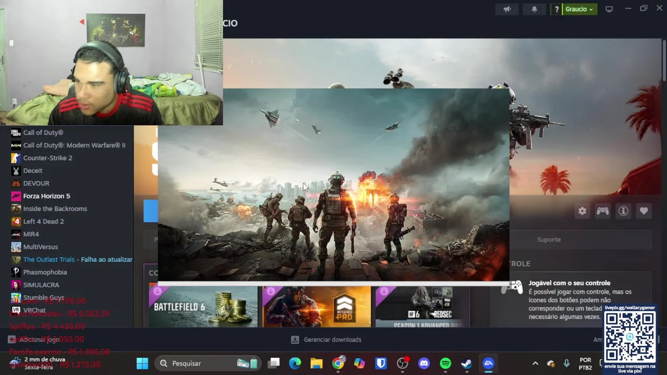
Task: Open game settings gear icon
Action: coord(582,211)
